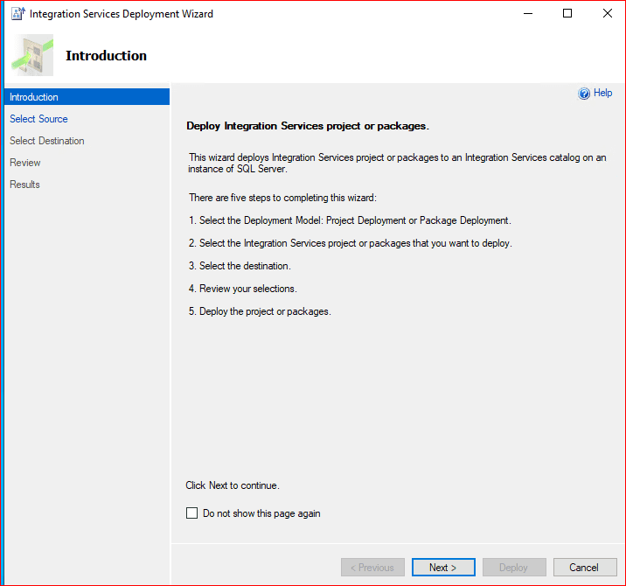This screenshot has width=626, height=586.
Task: Click the wizard icon in the title bar
Action: pos(17,14)
